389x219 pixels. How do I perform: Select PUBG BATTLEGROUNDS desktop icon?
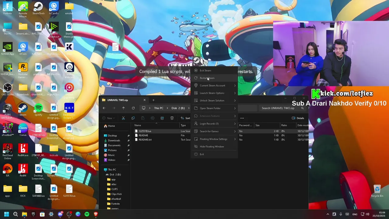(x=8, y=111)
